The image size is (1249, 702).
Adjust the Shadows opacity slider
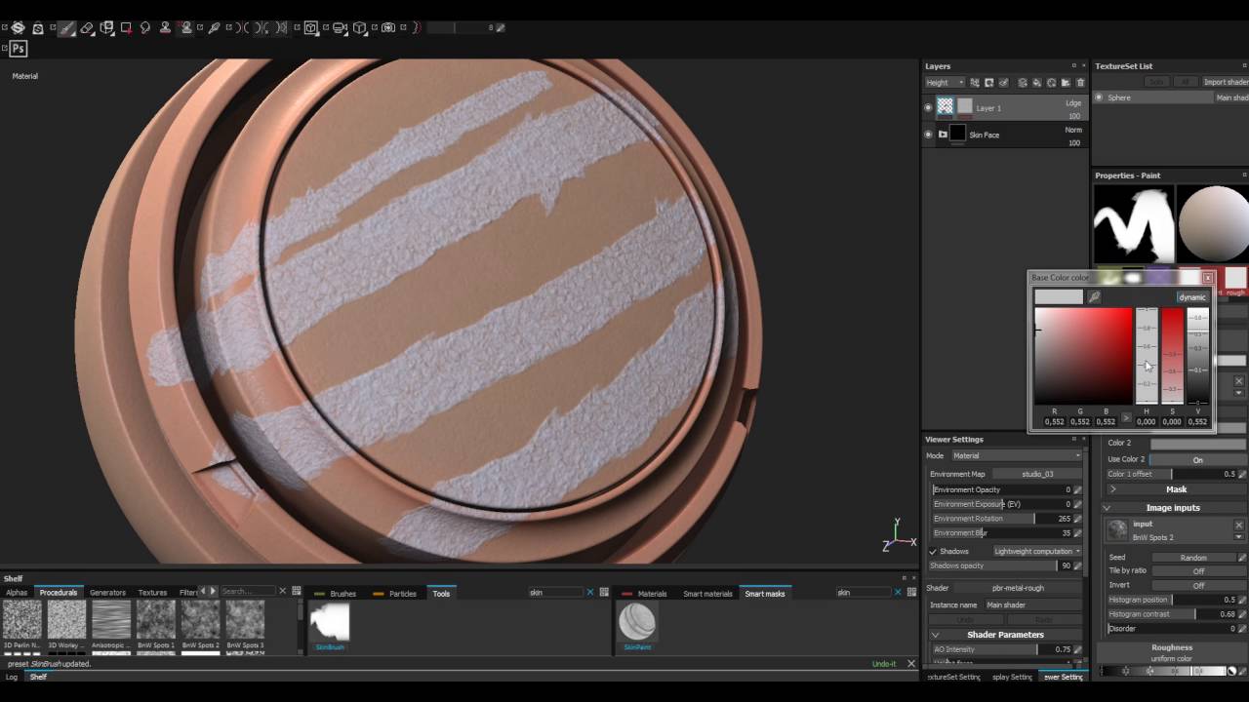(1002, 565)
